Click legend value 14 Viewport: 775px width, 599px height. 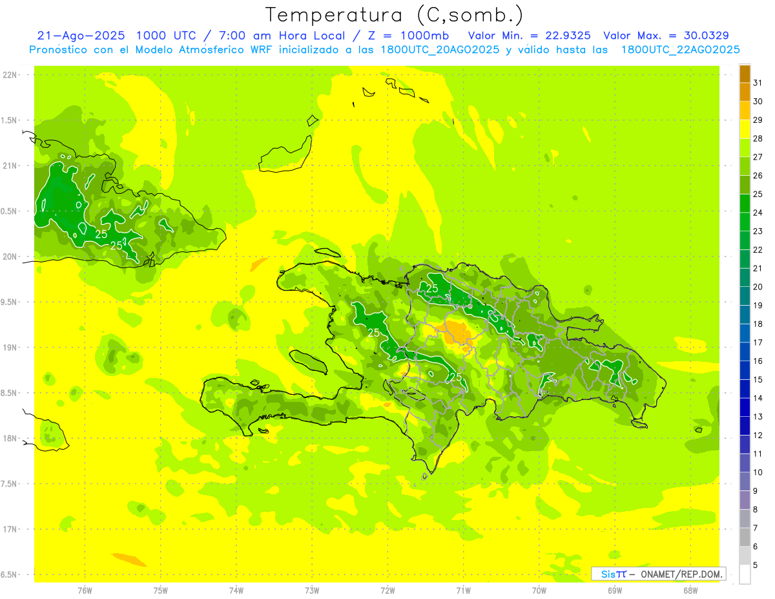[x=758, y=398]
